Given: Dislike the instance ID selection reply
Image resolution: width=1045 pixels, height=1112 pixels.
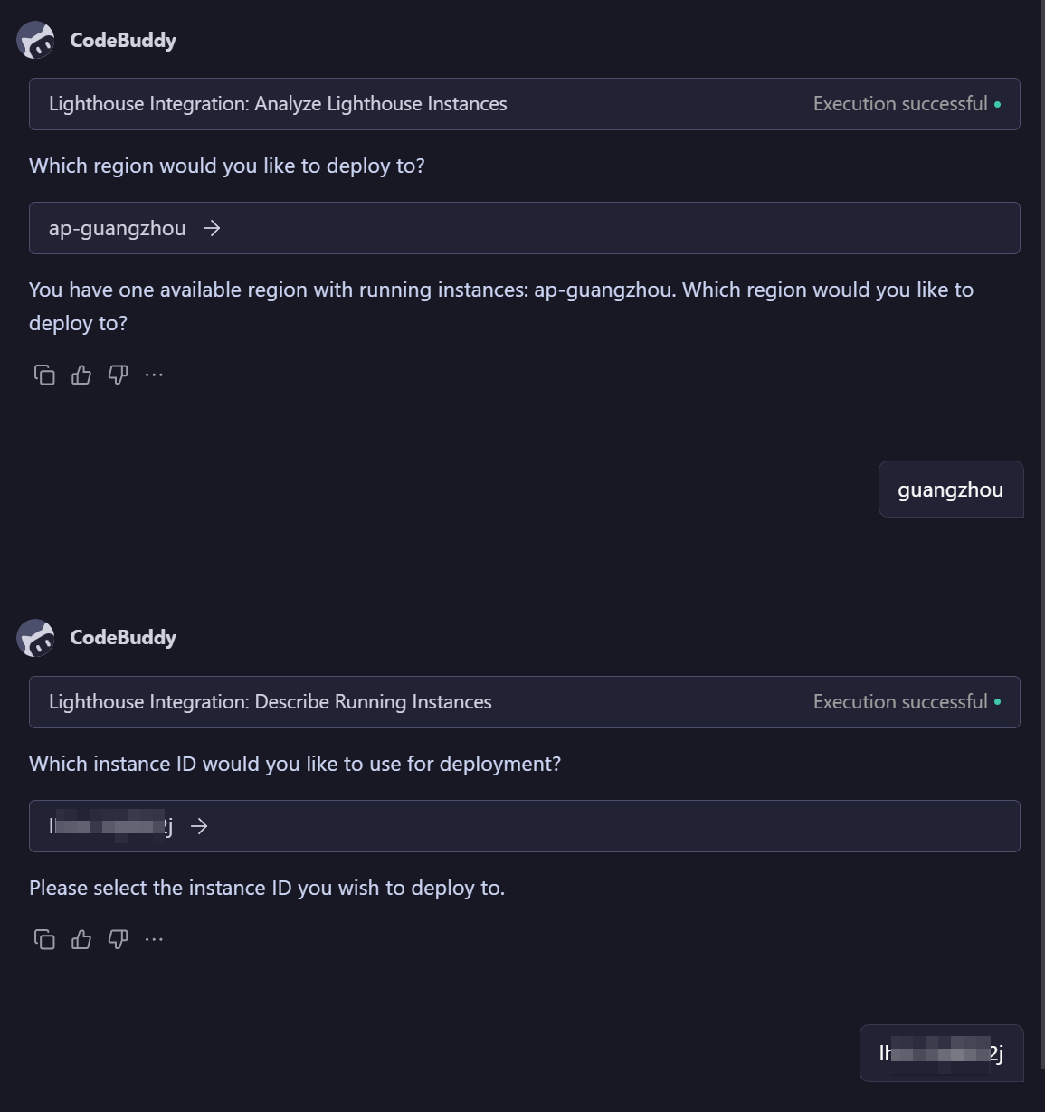Looking at the screenshot, I should pyautogui.click(x=118, y=939).
